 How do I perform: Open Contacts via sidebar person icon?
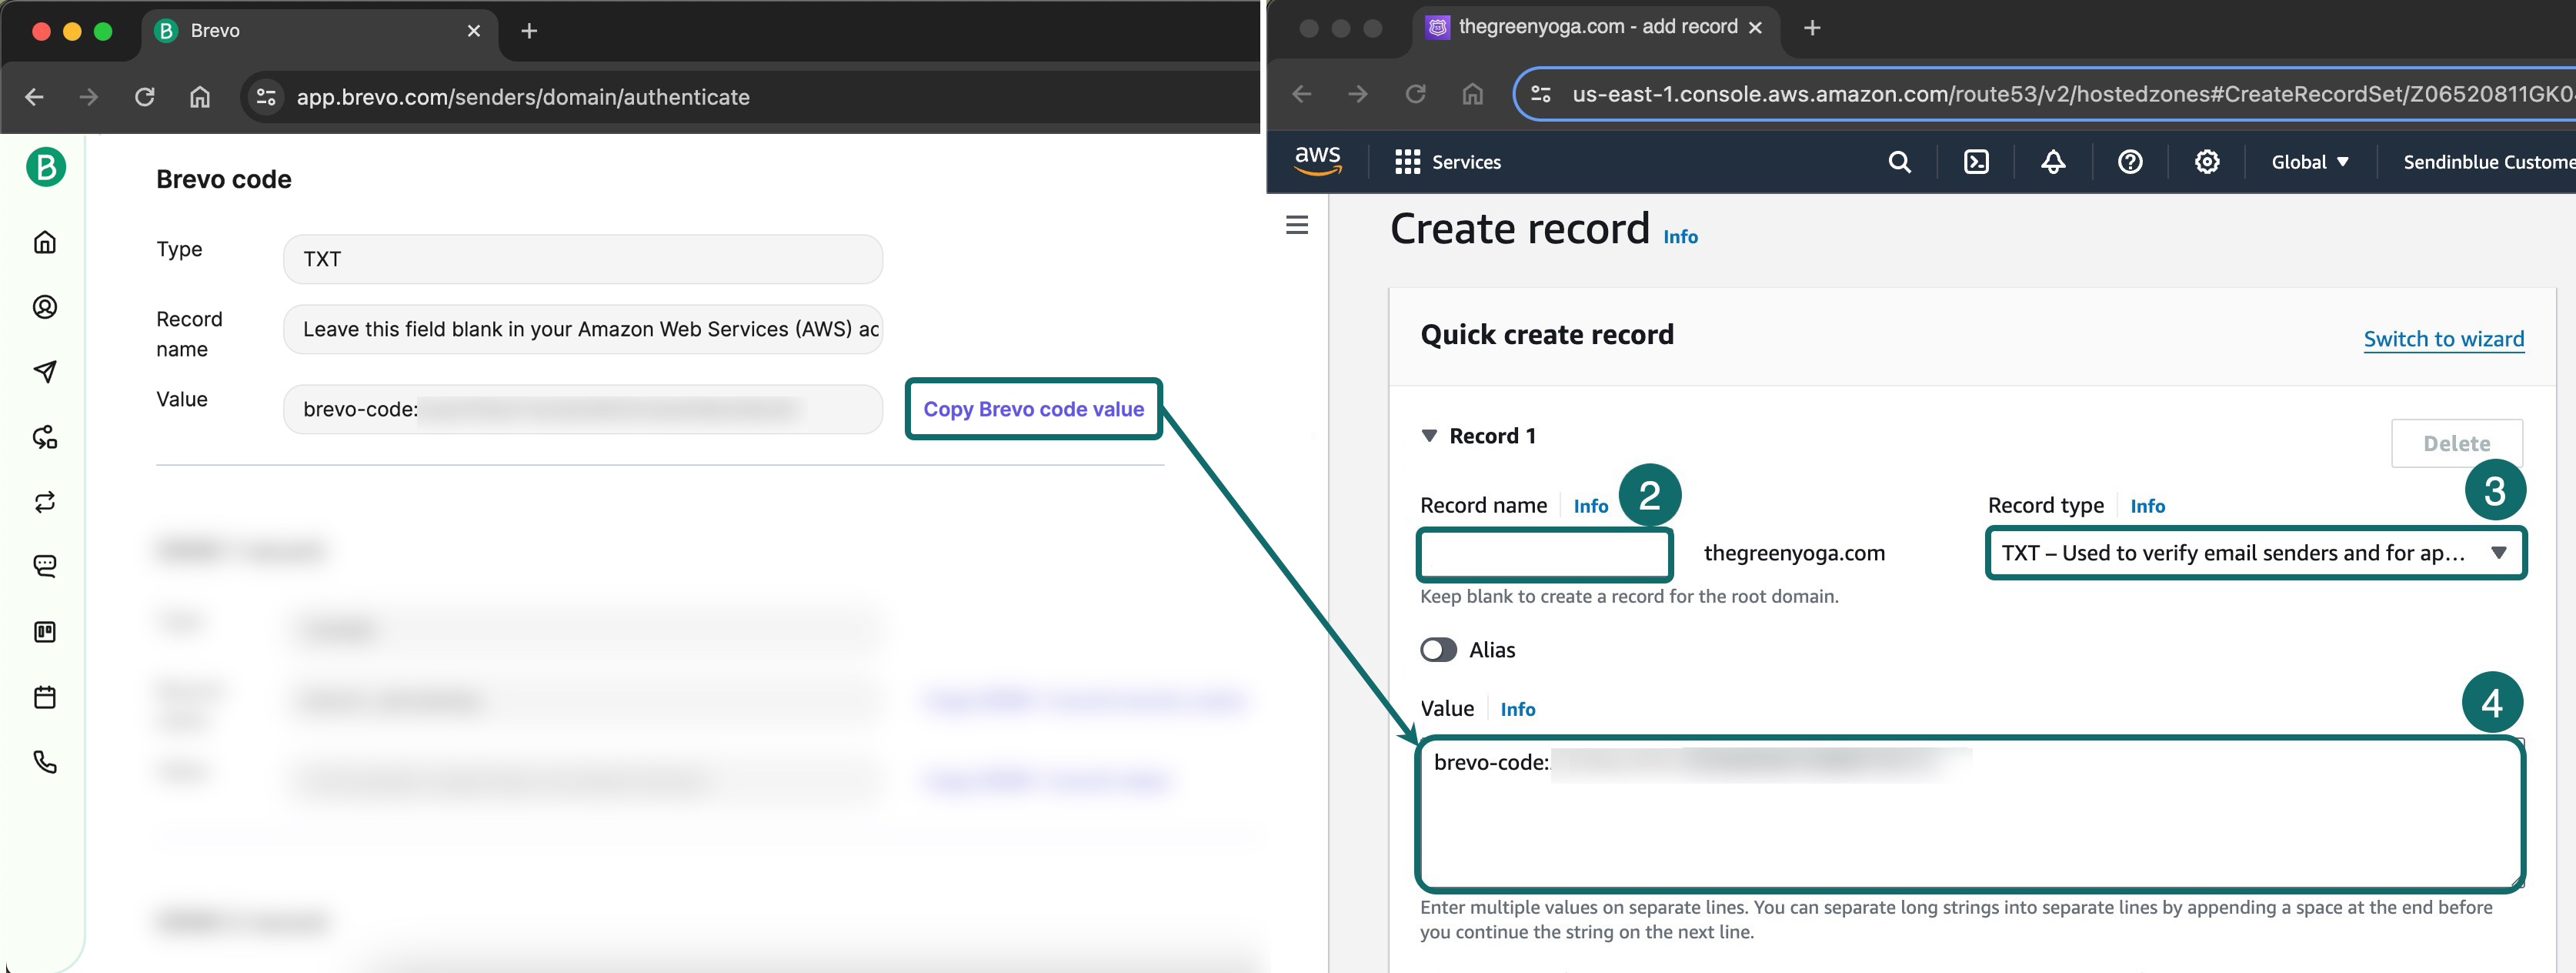tap(45, 307)
